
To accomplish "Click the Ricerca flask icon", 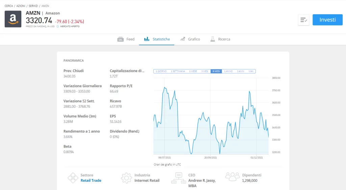I will (x=213, y=39).
